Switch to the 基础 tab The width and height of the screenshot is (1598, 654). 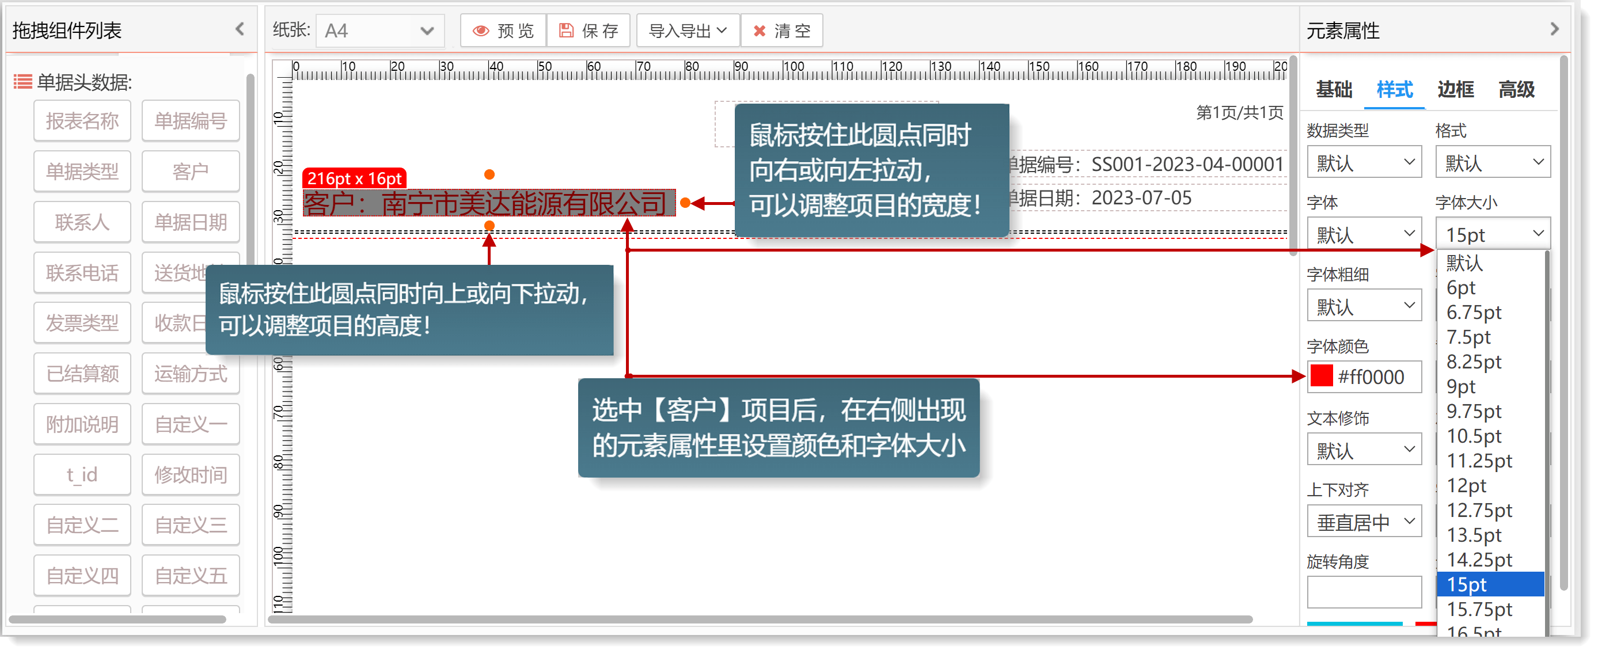1334,90
